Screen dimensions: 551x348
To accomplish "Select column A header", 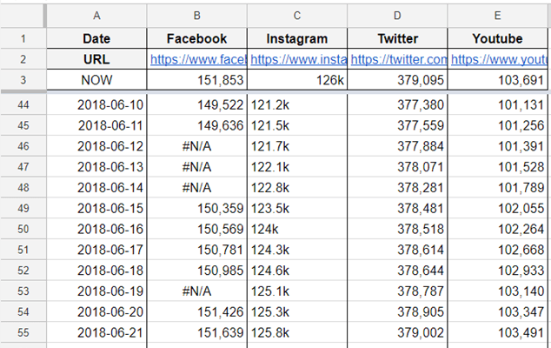I will click(96, 15).
